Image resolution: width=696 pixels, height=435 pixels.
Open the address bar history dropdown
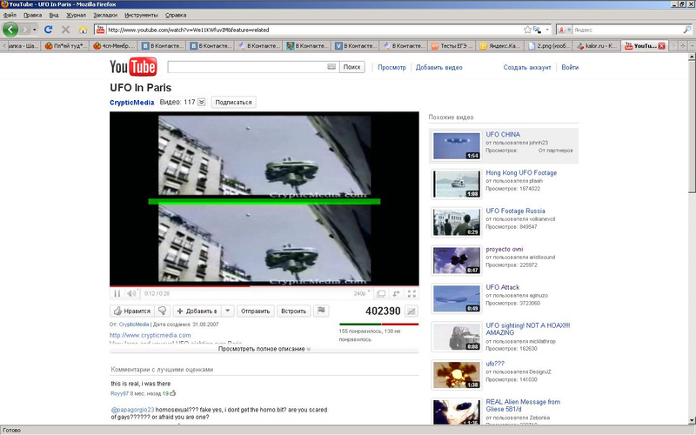point(547,30)
